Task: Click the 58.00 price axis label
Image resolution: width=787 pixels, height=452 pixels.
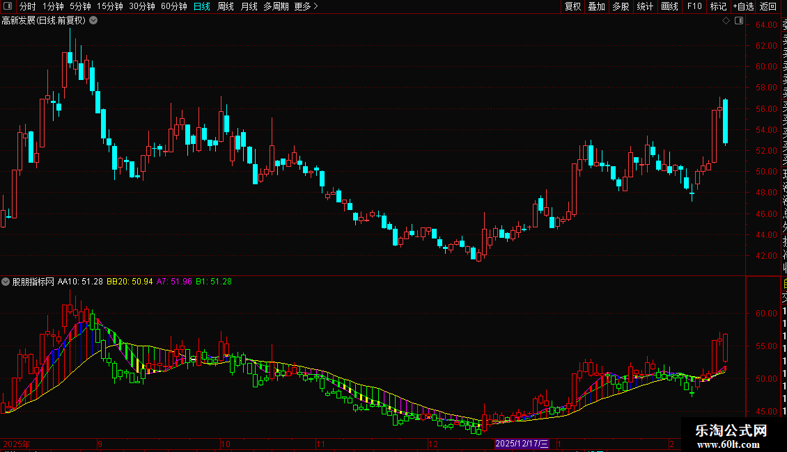Action: point(766,88)
